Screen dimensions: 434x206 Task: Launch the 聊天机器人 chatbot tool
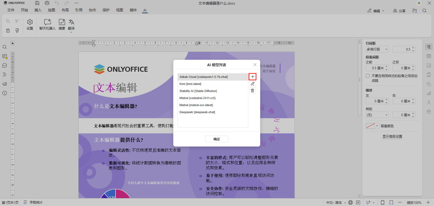pyautogui.click(x=48, y=24)
